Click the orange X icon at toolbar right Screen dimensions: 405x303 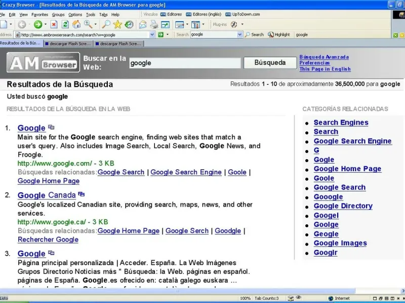point(402,35)
